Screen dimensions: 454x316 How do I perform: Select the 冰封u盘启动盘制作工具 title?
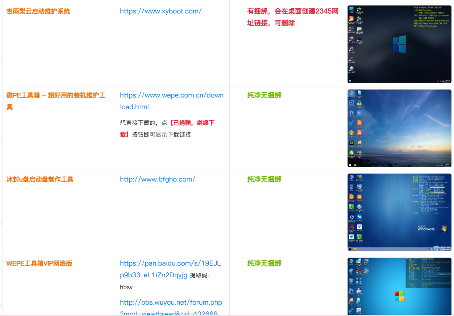pyautogui.click(x=40, y=179)
